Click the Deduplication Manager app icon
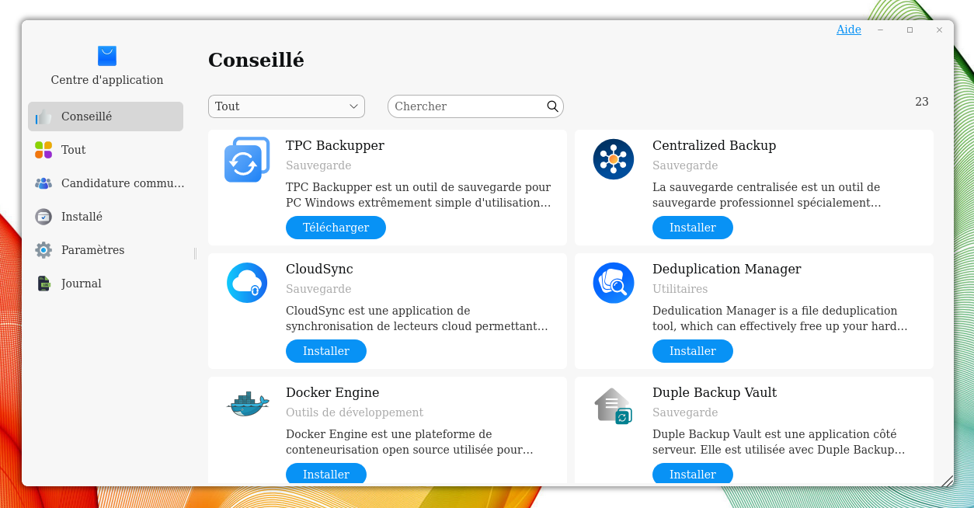 point(613,283)
